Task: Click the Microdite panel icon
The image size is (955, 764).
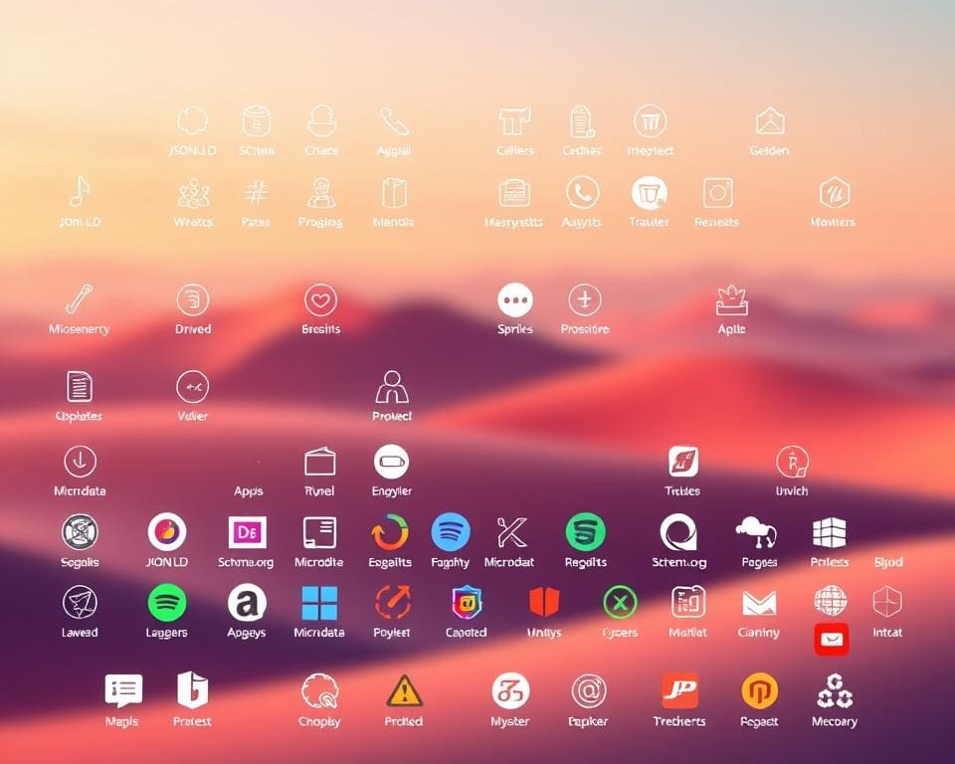Action: point(319,532)
